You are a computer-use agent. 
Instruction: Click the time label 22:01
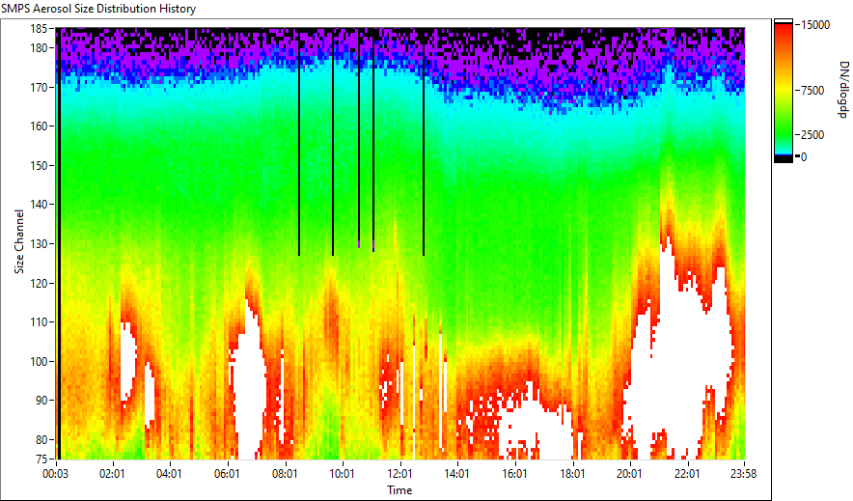tap(687, 474)
